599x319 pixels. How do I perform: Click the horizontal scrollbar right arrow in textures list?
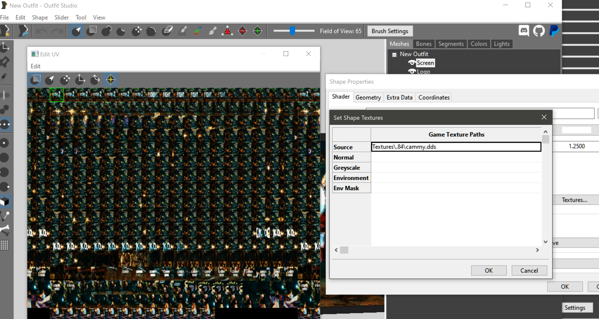tap(538, 250)
